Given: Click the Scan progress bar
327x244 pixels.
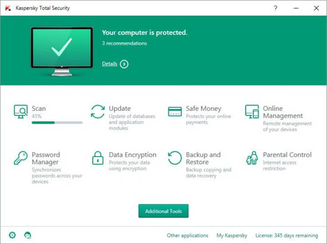Looking at the screenshot, I should (x=57, y=123).
